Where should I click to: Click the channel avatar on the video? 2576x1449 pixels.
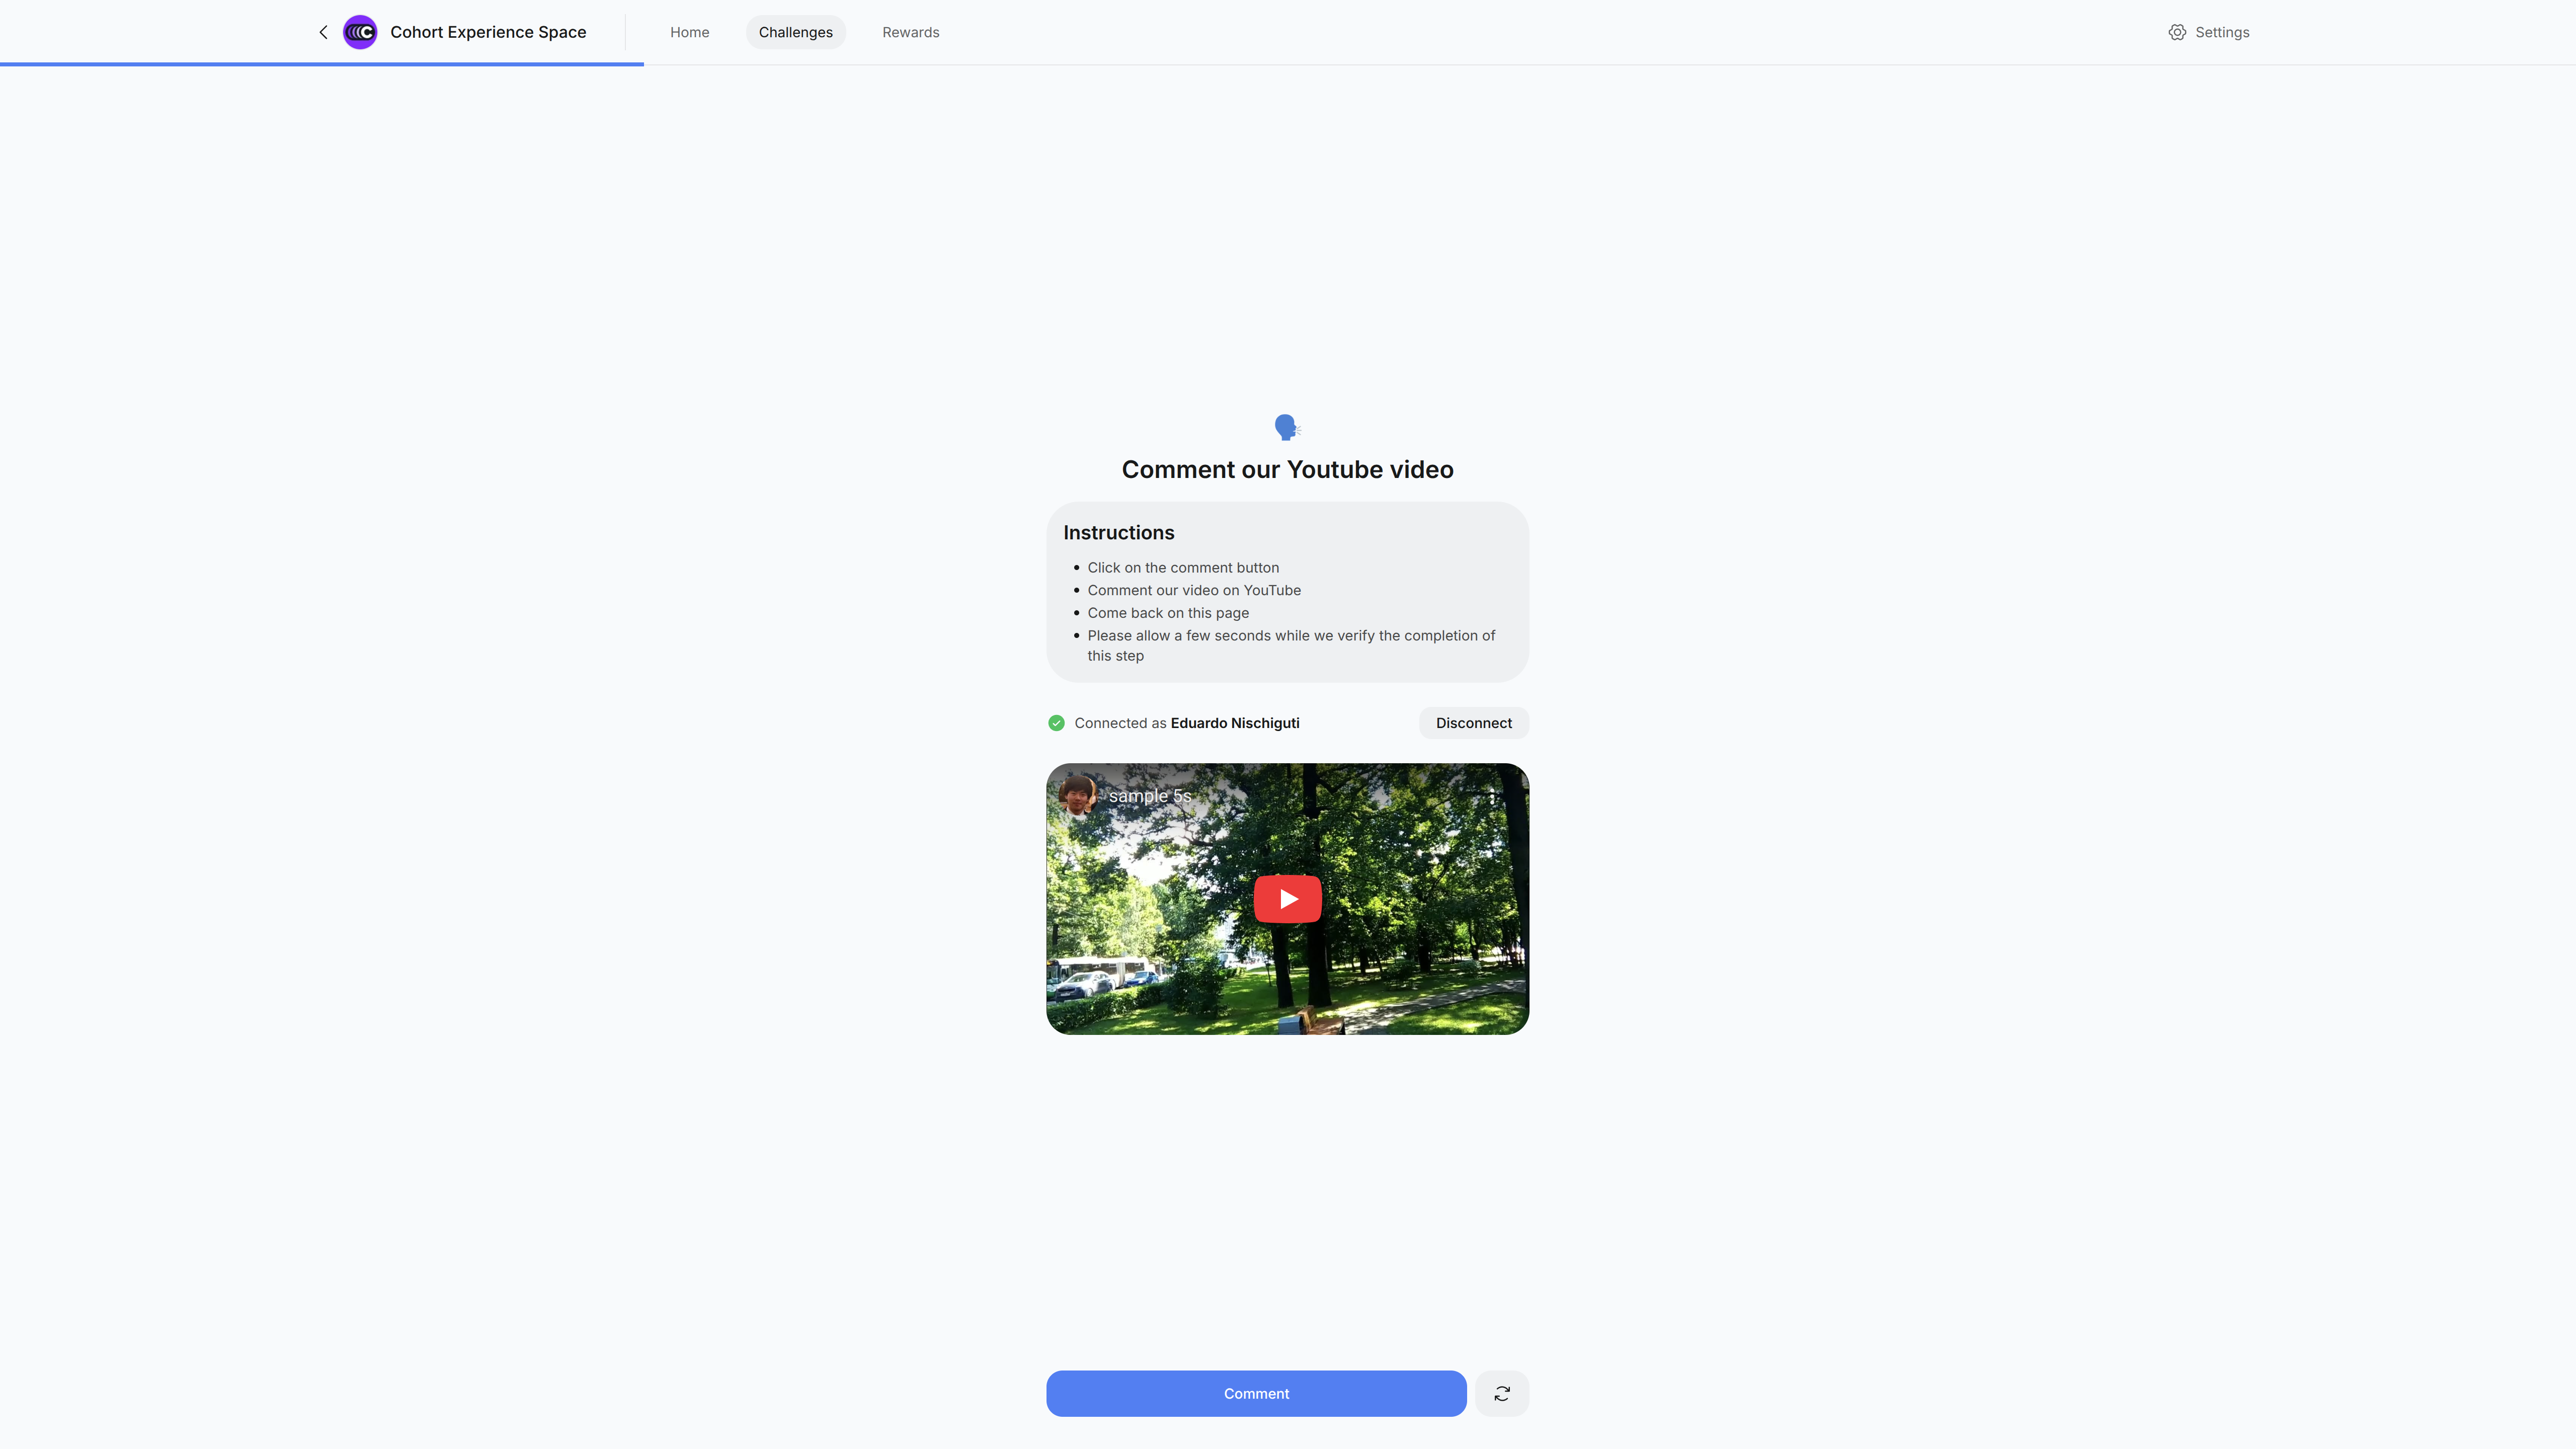pos(1078,796)
